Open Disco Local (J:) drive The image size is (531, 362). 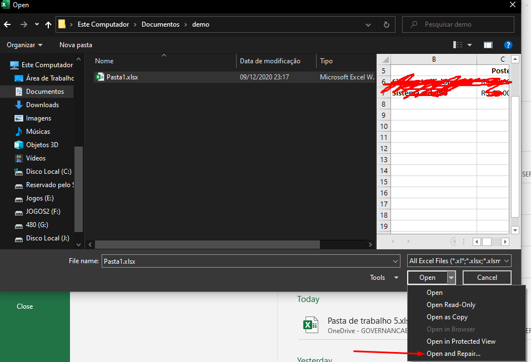coord(42,238)
